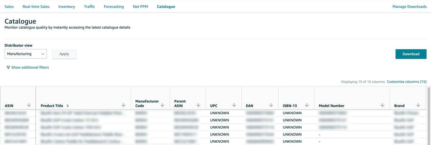Sort by the UPC column arrow

point(234,105)
